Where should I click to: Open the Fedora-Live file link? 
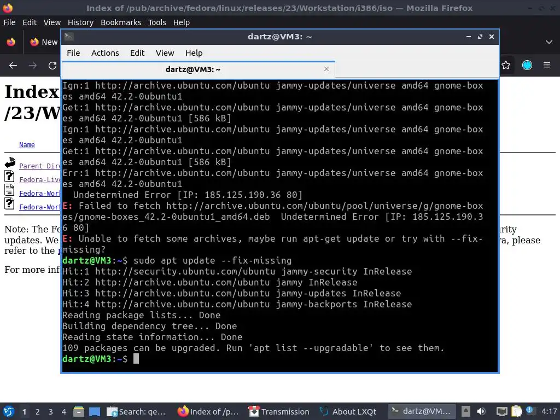39,179
